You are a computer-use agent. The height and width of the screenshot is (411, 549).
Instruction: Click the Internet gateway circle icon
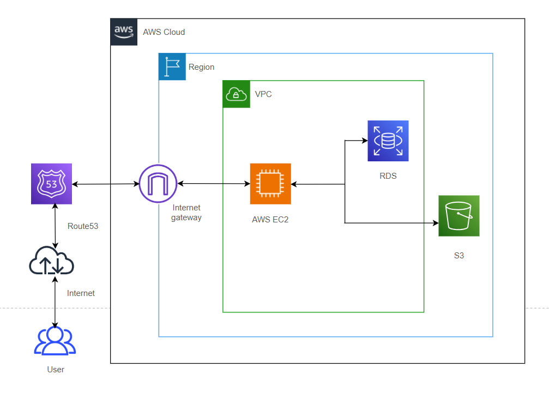tap(158, 184)
